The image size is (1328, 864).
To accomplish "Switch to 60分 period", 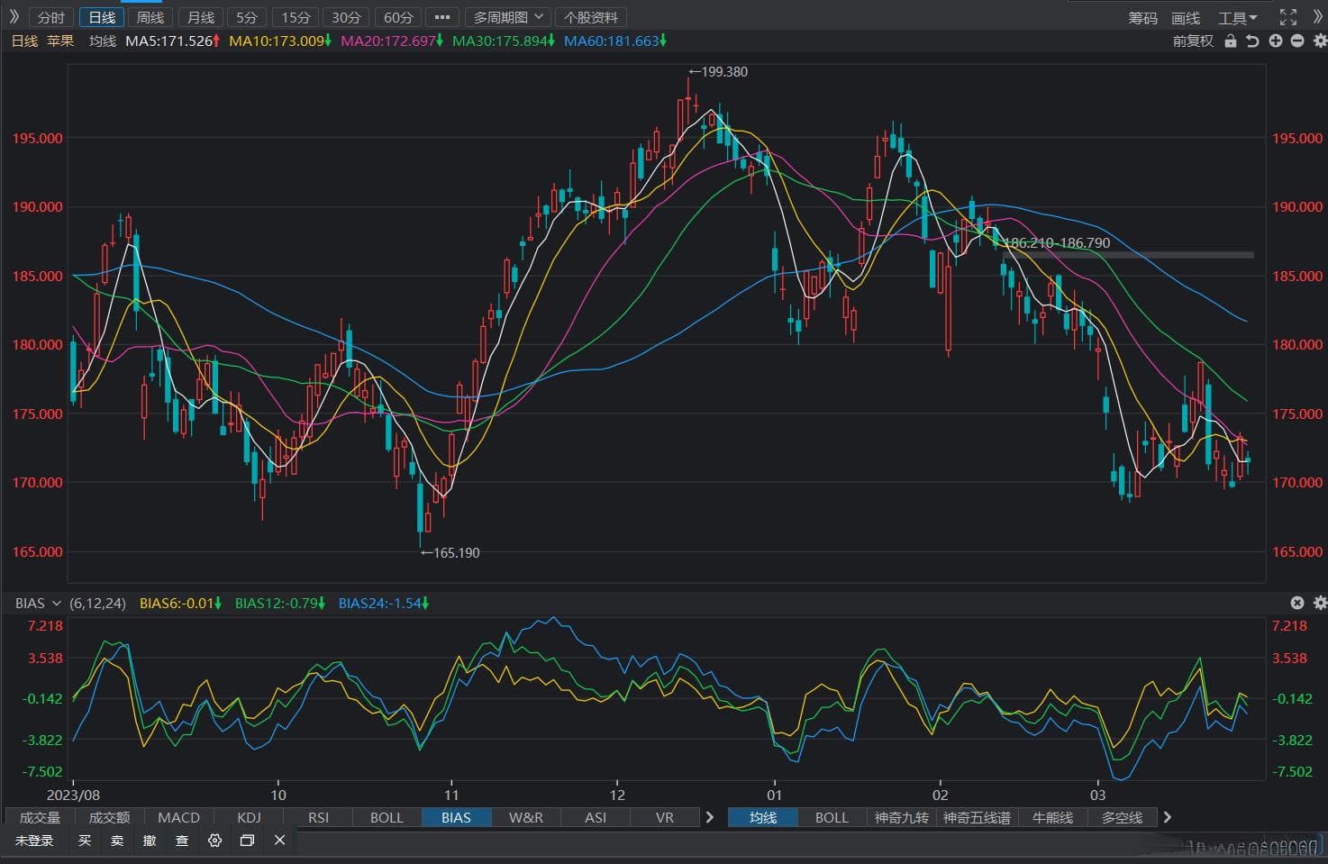I will click(397, 17).
